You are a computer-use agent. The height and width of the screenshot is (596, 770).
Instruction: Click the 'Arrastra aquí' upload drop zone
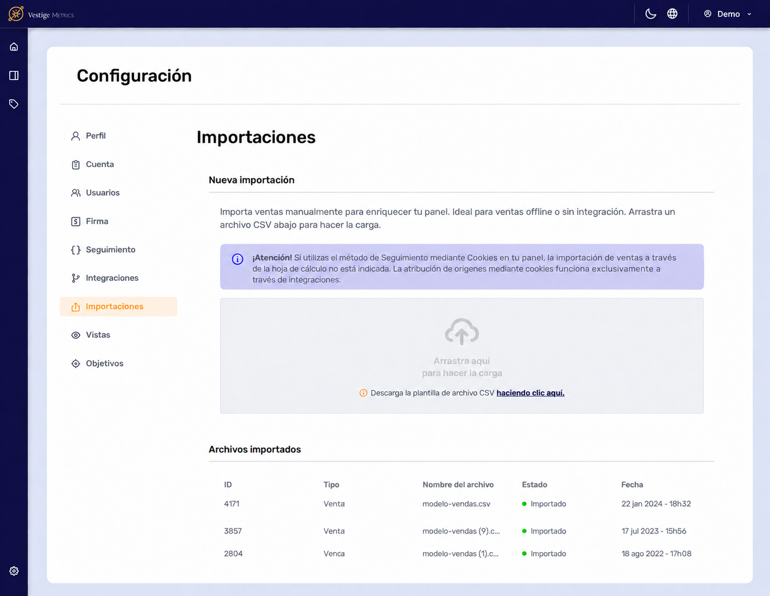point(462,356)
